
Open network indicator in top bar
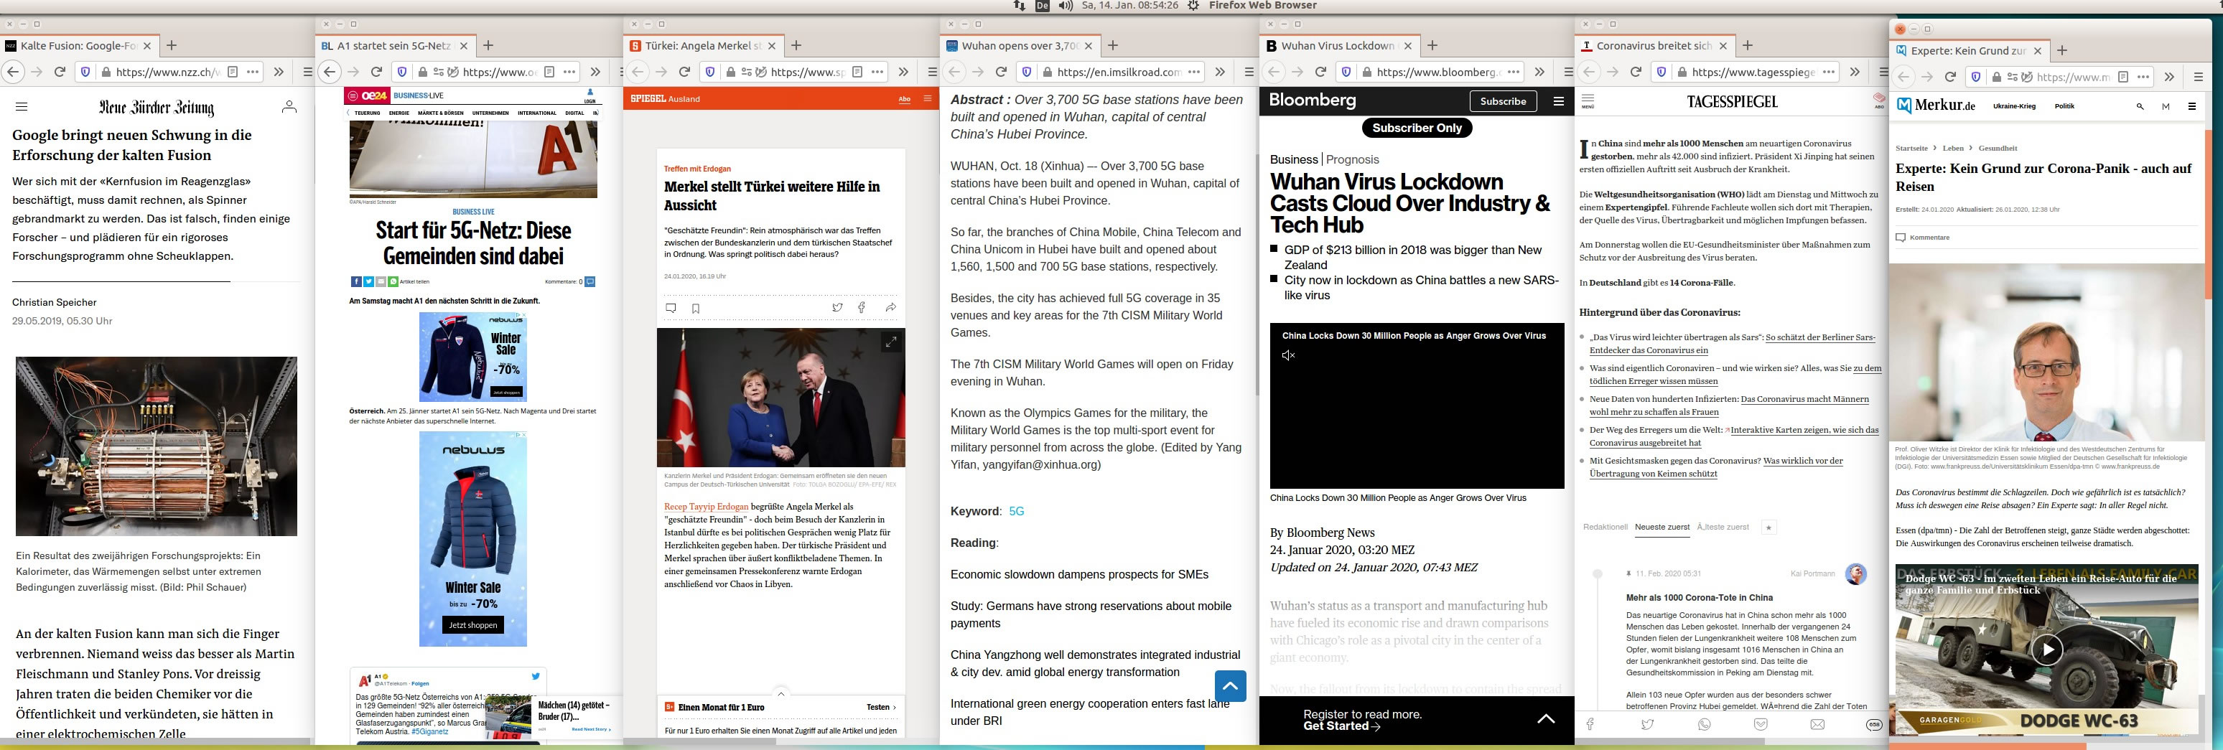pyautogui.click(x=1019, y=6)
